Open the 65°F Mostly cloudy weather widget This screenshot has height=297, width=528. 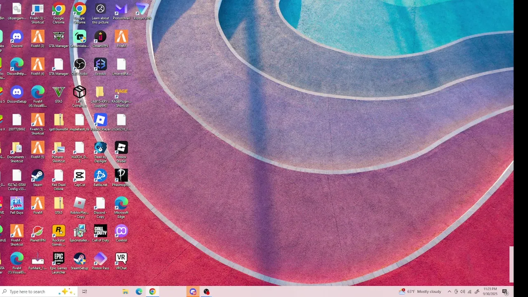click(420, 292)
